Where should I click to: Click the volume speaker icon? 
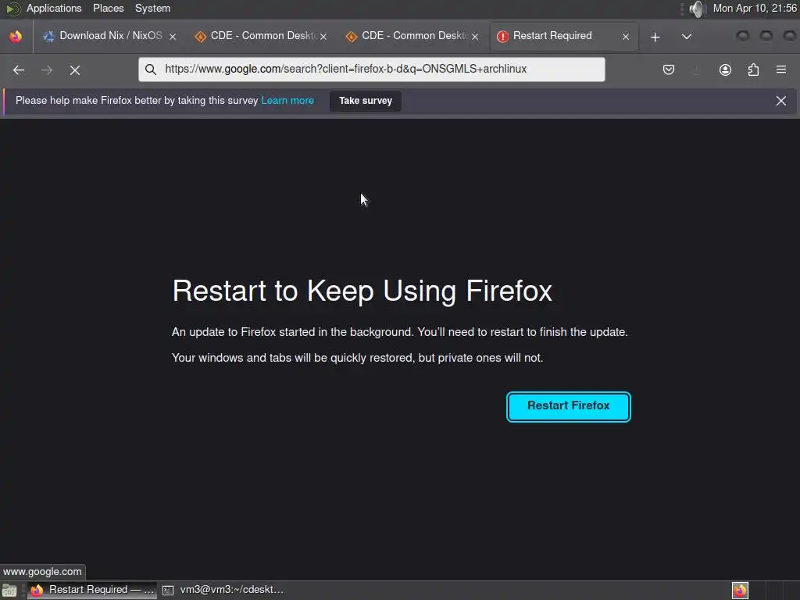[x=696, y=8]
